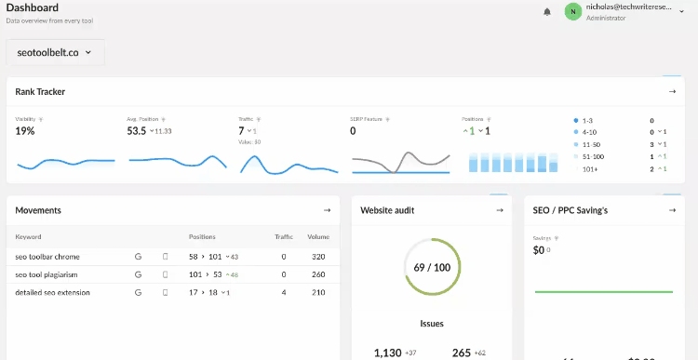
Task: Click the Positions info icon in Rank Tracker
Action: point(489,119)
